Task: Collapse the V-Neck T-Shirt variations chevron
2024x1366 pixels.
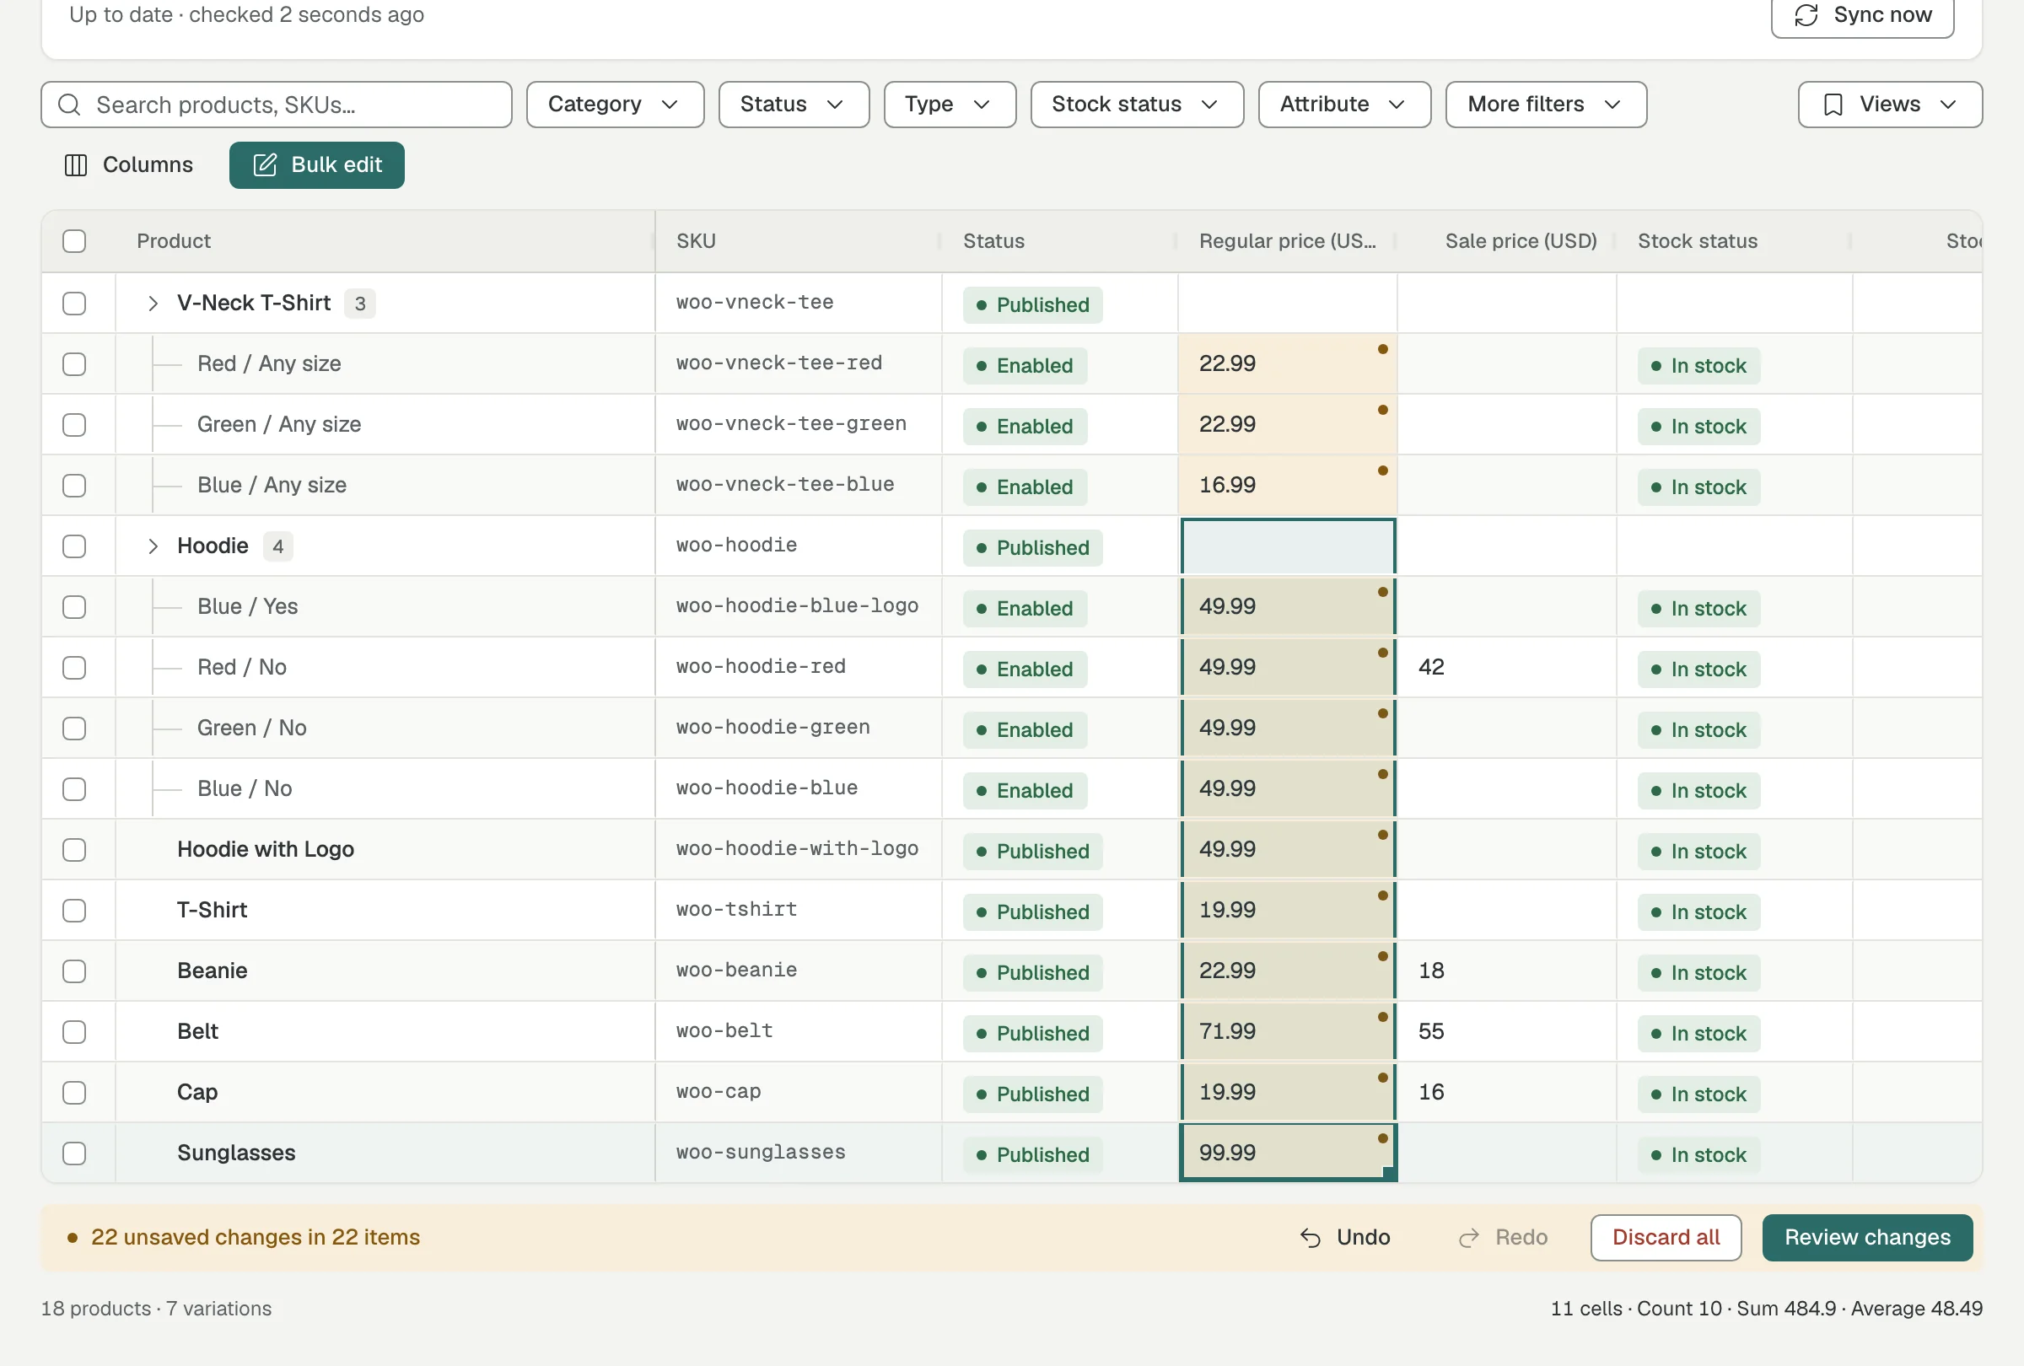Action: [x=153, y=304]
